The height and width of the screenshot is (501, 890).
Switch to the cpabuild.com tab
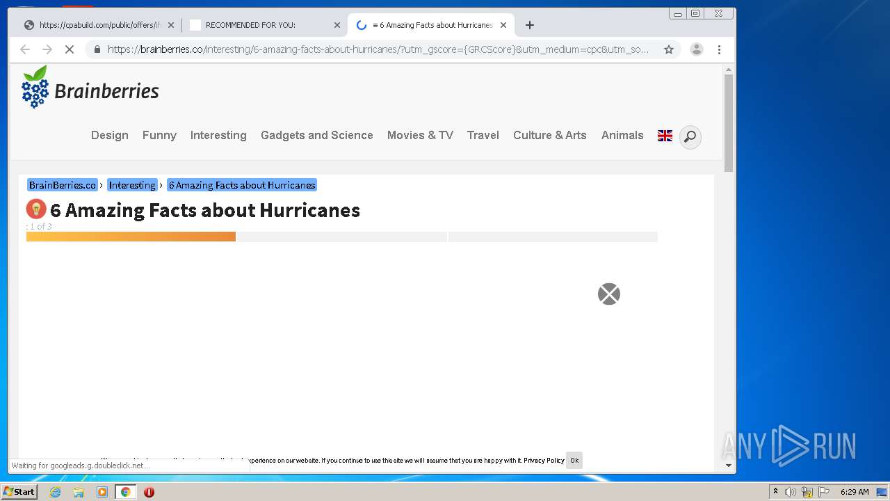pos(99,25)
